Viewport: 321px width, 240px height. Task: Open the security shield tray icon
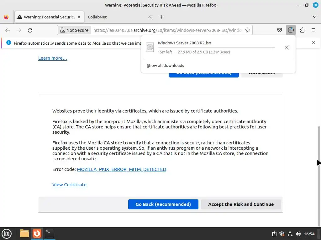[282, 234]
